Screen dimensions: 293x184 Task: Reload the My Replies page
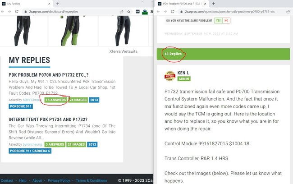point(17,12)
